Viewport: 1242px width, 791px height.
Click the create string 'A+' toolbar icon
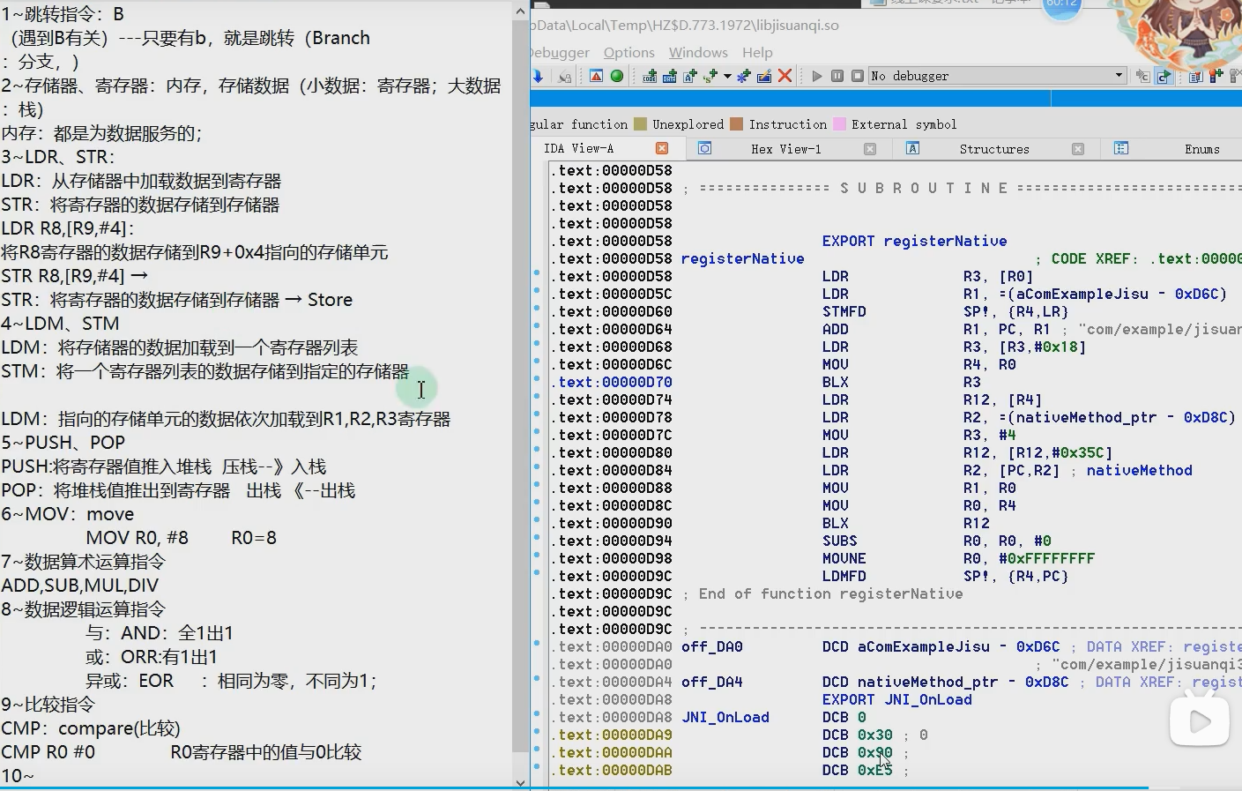(x=690, y=76)
